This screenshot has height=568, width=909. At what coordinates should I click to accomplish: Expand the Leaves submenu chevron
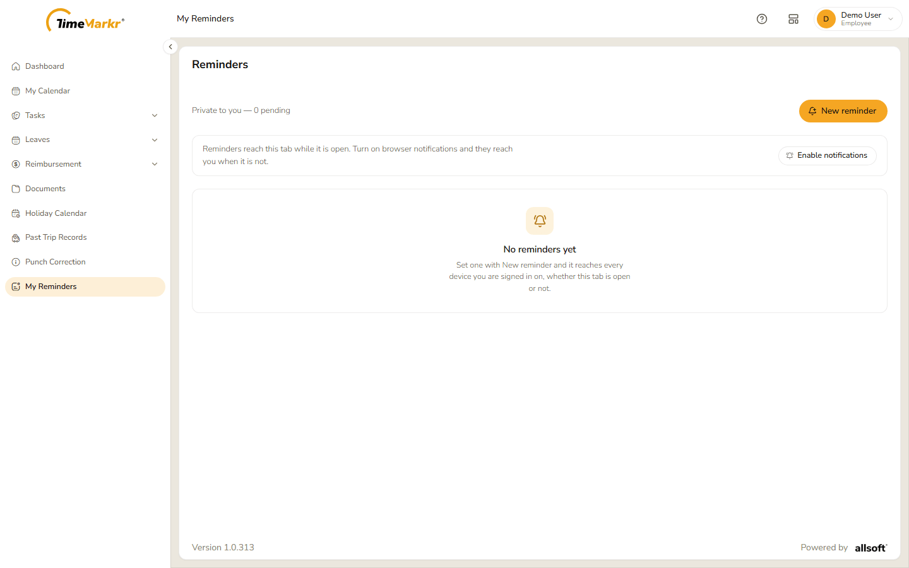click(155, 140)
